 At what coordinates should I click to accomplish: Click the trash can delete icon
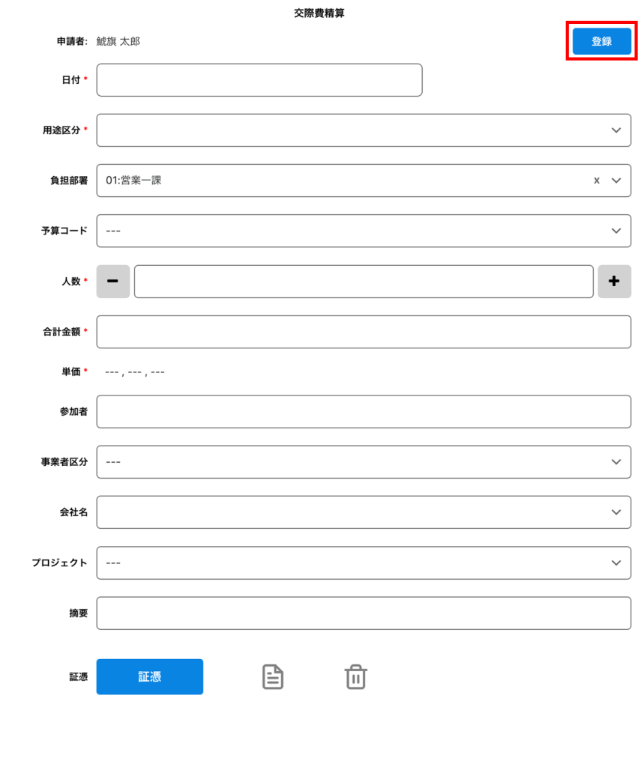pyautogui.click(x=355, y=677)
